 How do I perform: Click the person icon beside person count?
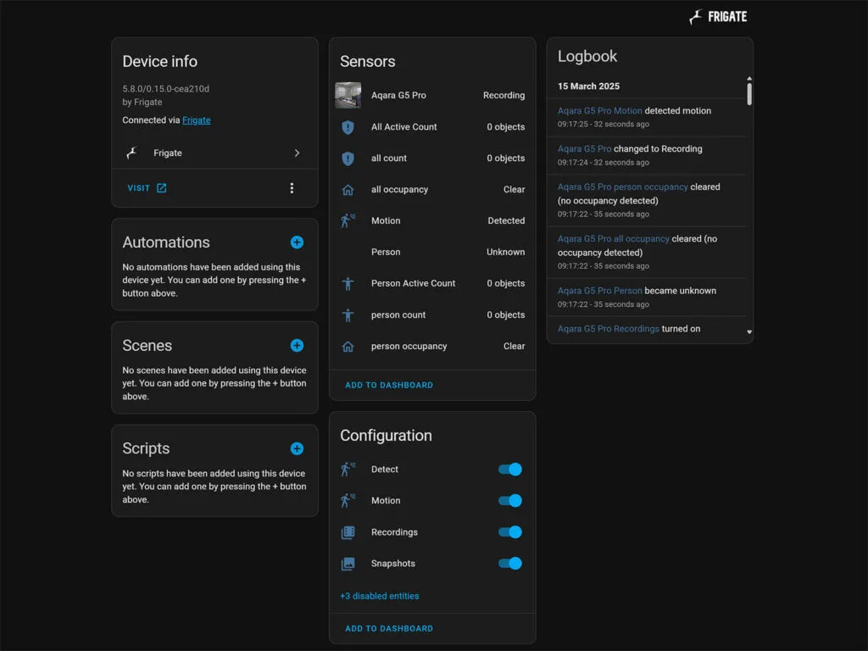(x=348, y=315)
